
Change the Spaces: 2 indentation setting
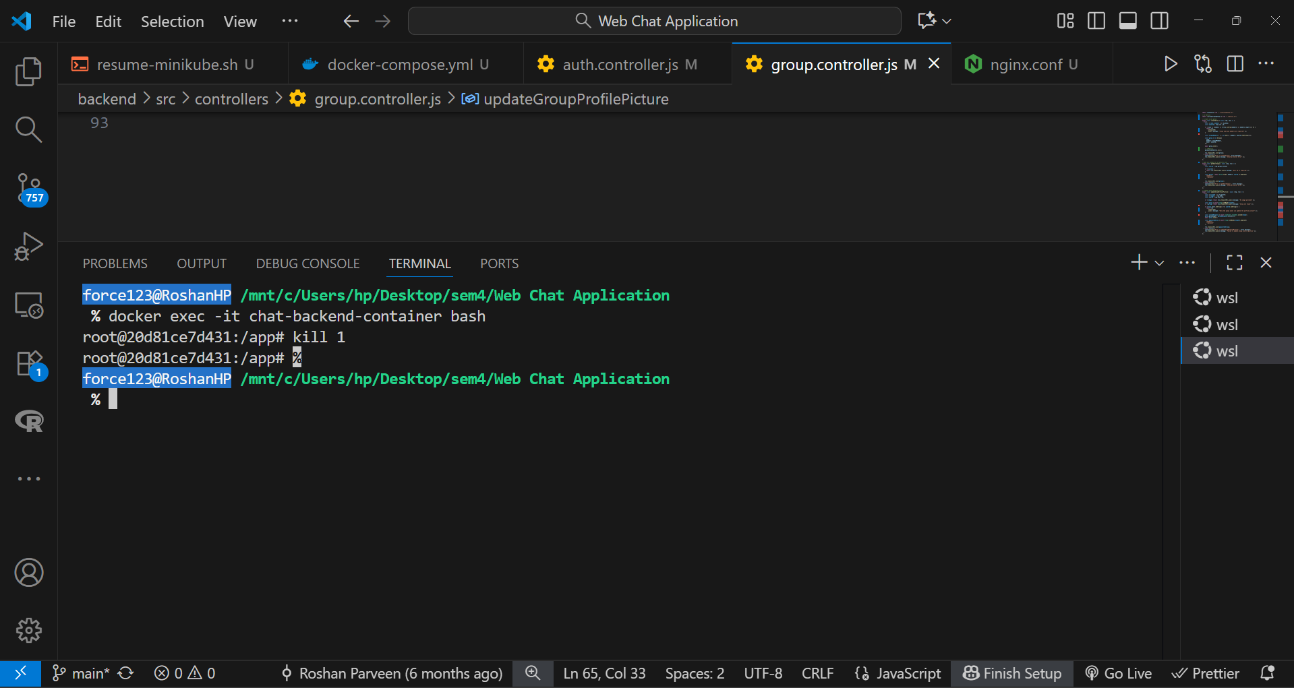click(695, 673)
